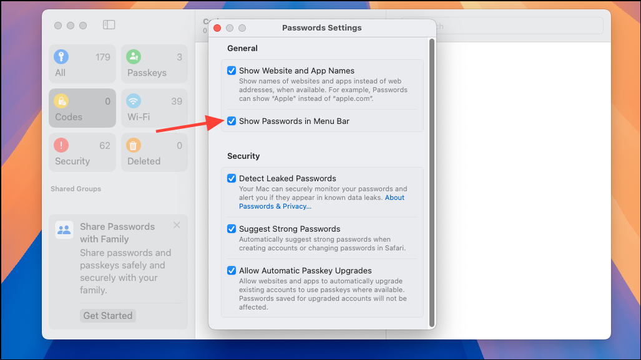The image size is (641, 360).
Task: Select the blue key All icon
Action: [x=61, y=55]
